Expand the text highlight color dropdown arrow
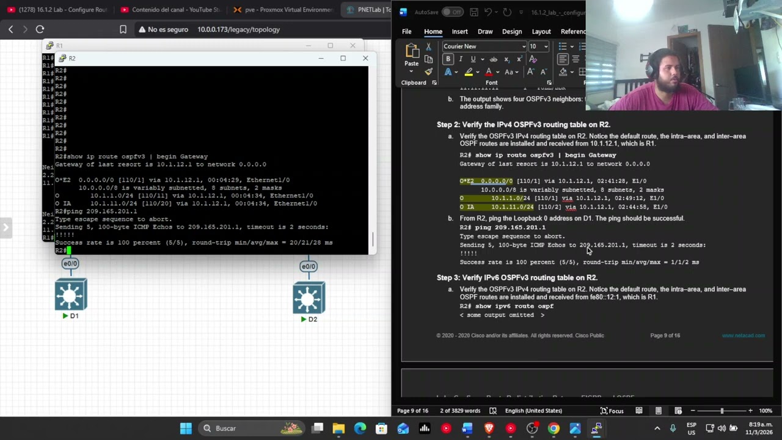The width and height of the screenshot is (782, 440). [477, 72]
